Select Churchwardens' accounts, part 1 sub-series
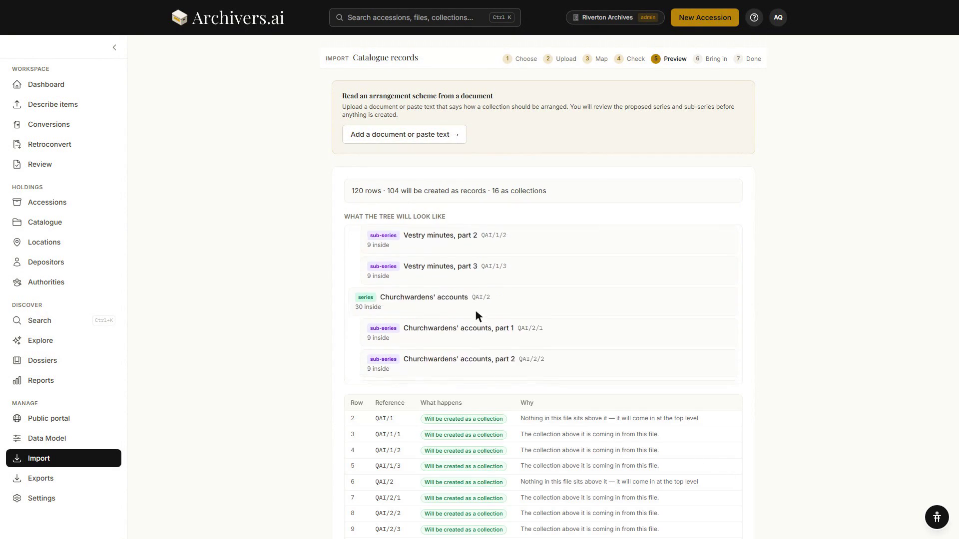This screenshot has width=959, height=539. click(549, 332)
